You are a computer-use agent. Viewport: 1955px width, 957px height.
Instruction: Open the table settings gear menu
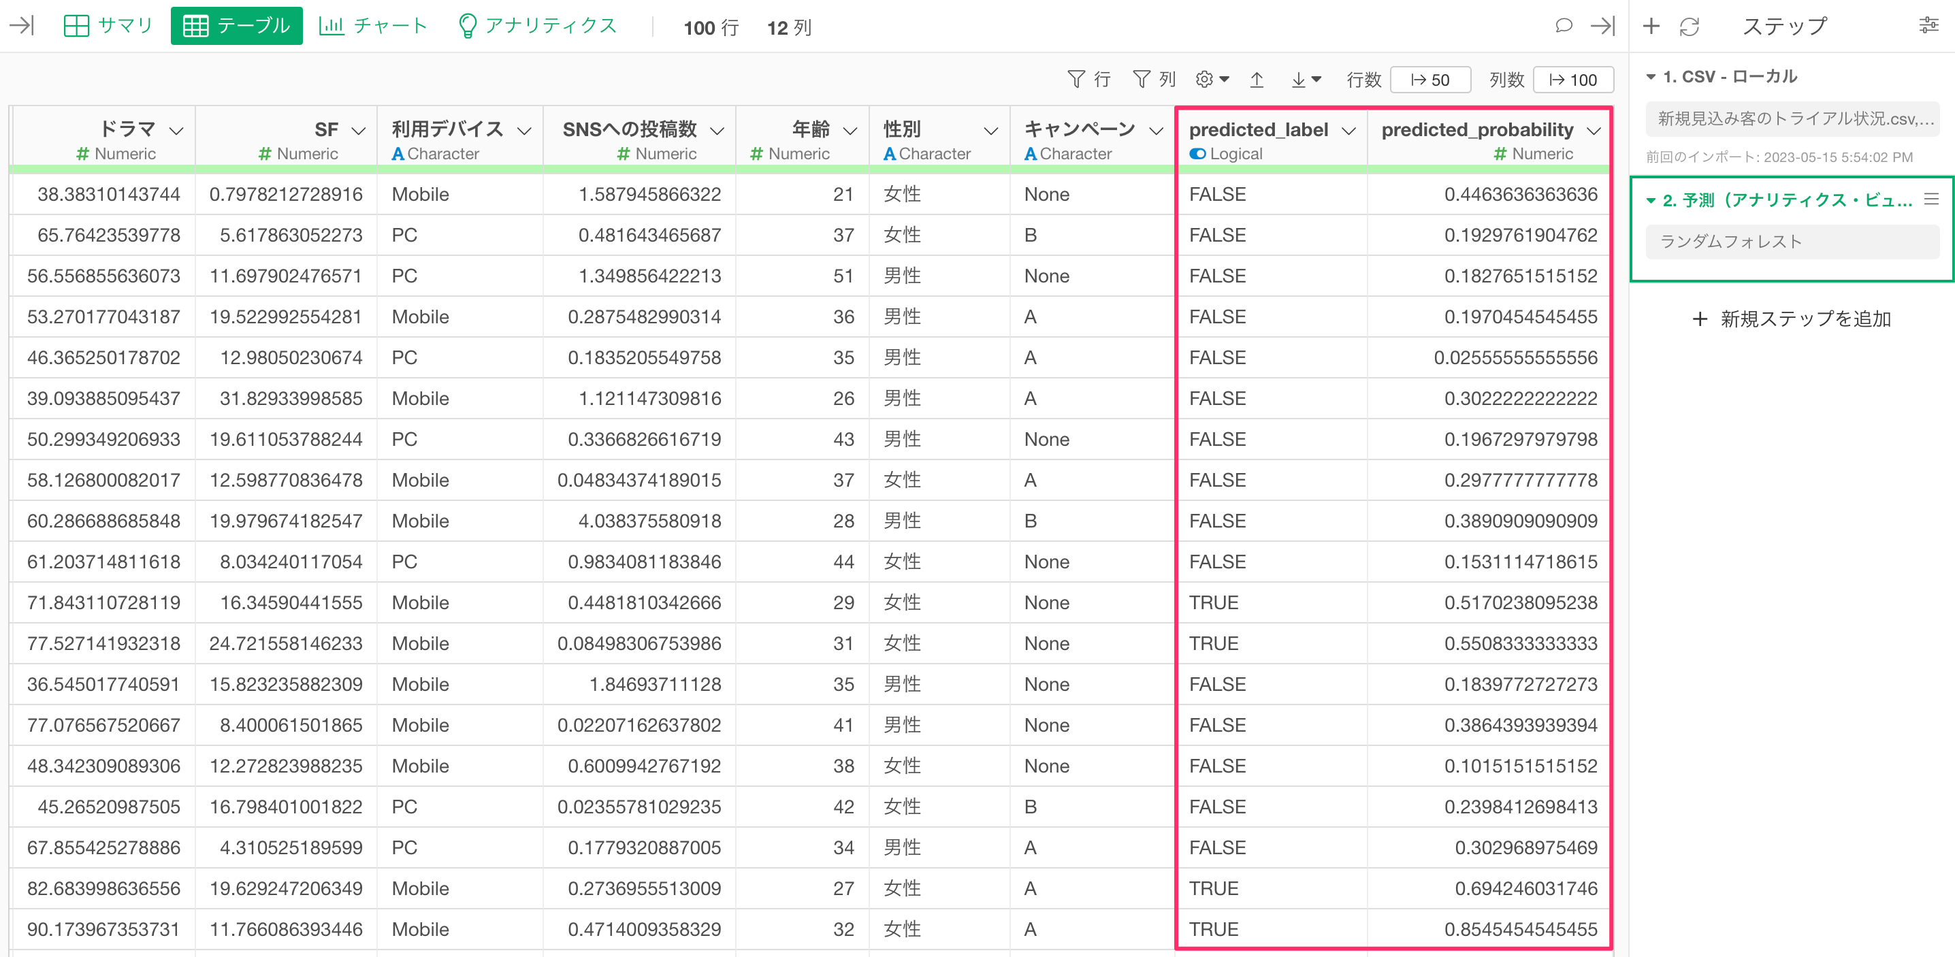tap(1212, 79)
